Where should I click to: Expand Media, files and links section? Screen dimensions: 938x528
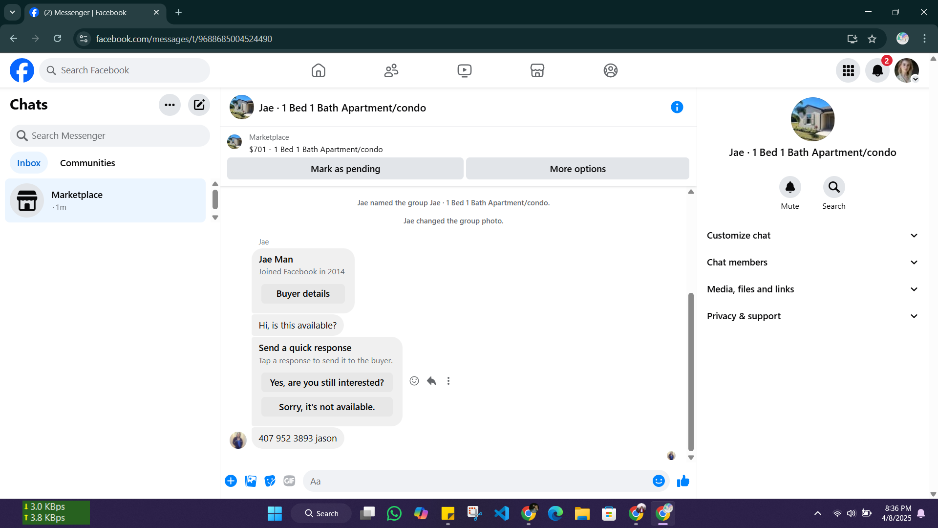pyautogui.click(x=812, y=289)
